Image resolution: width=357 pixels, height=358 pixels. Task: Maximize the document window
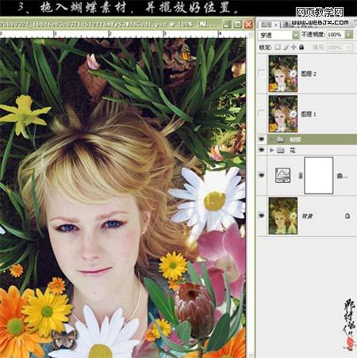click(237, 25)
